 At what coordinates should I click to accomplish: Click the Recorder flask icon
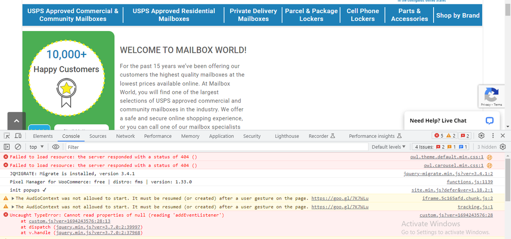click(x=333, y=136)
